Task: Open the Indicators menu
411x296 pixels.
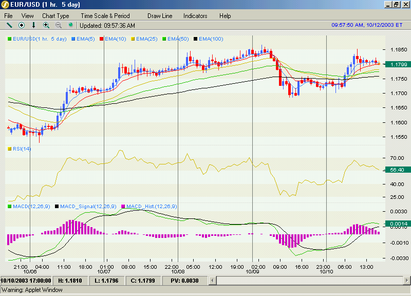Action: pos(195,16)
